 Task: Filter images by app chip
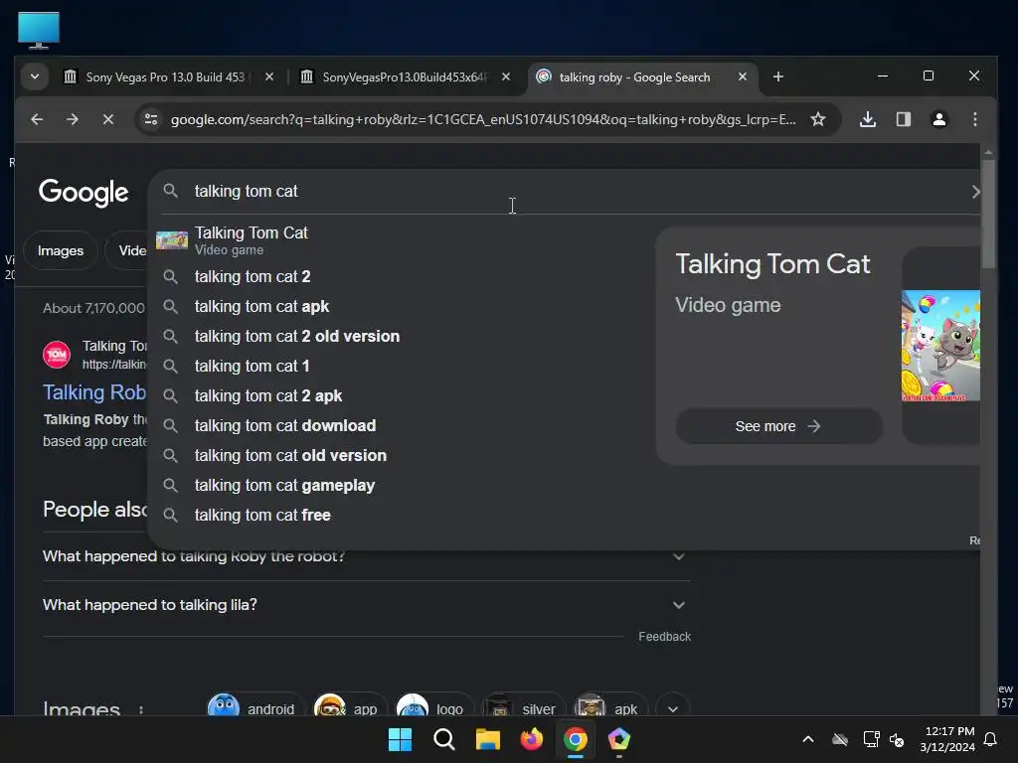350,706
